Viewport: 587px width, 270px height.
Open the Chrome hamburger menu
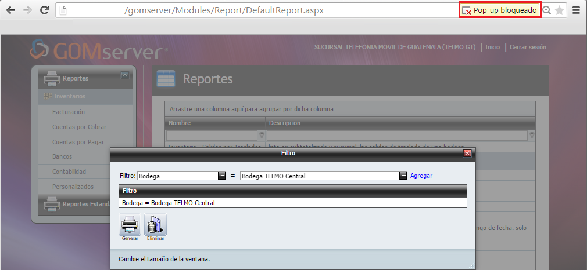click(x=576, y=10)
